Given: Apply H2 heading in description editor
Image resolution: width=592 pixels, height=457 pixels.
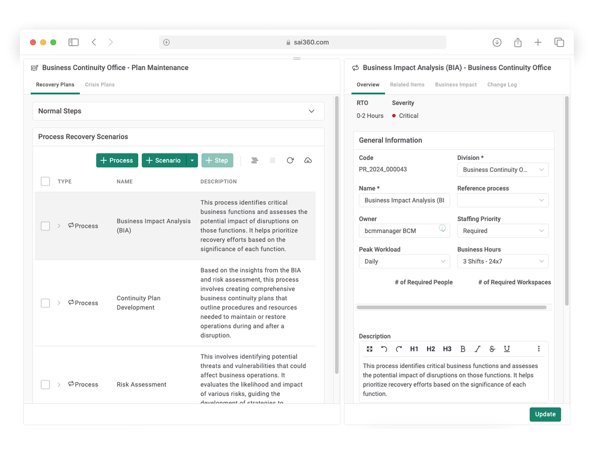Looking at the screenshot, I should pyautogui.click(x=430, y=349).
